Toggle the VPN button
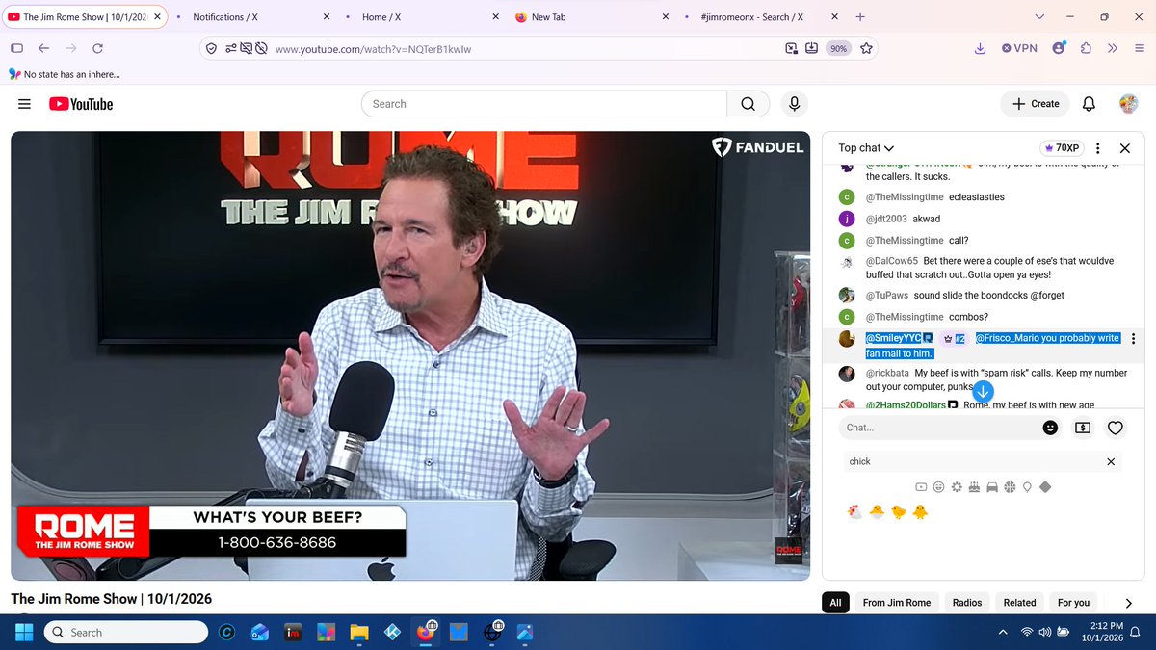The image size is (1156, 650). [1019, 48]
